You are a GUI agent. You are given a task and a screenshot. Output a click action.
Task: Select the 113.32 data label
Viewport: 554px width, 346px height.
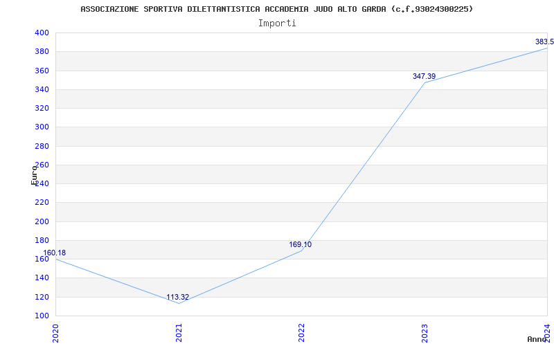(x=178, y=297)
